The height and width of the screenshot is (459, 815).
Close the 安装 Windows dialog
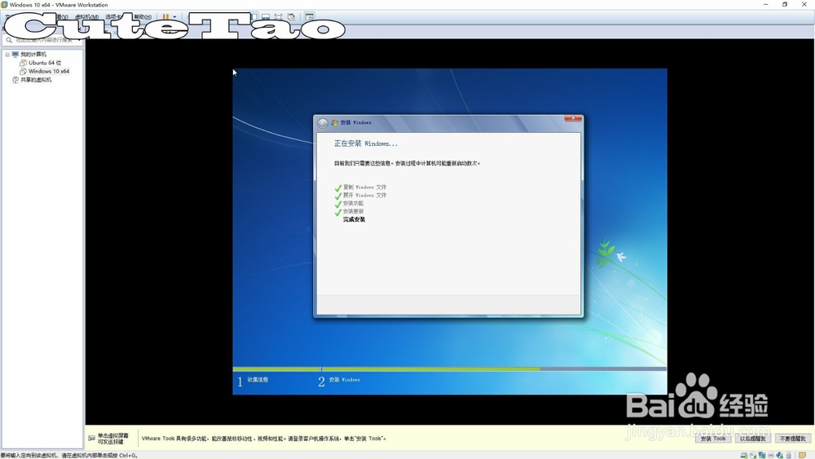point(573,118)
